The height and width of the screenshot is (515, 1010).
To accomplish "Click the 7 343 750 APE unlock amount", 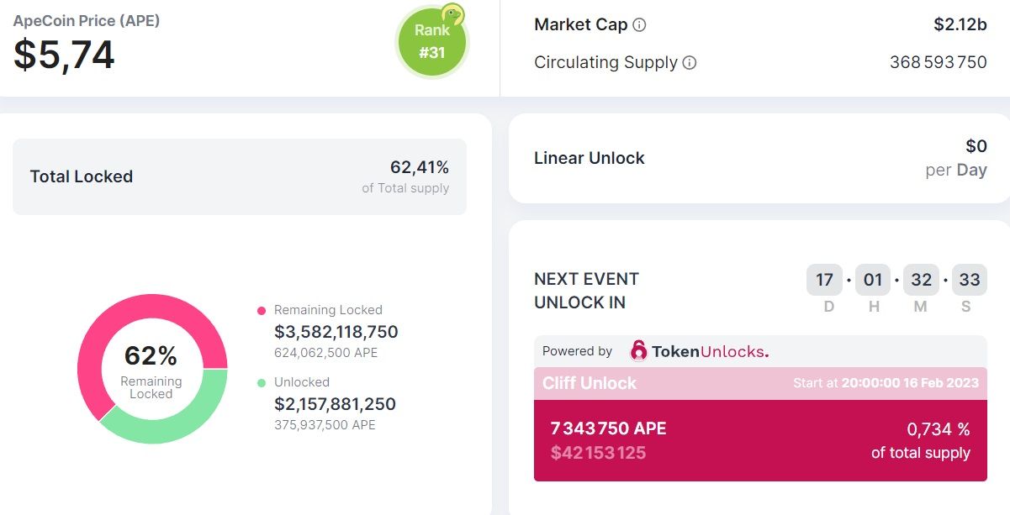I will click(608, 428).
